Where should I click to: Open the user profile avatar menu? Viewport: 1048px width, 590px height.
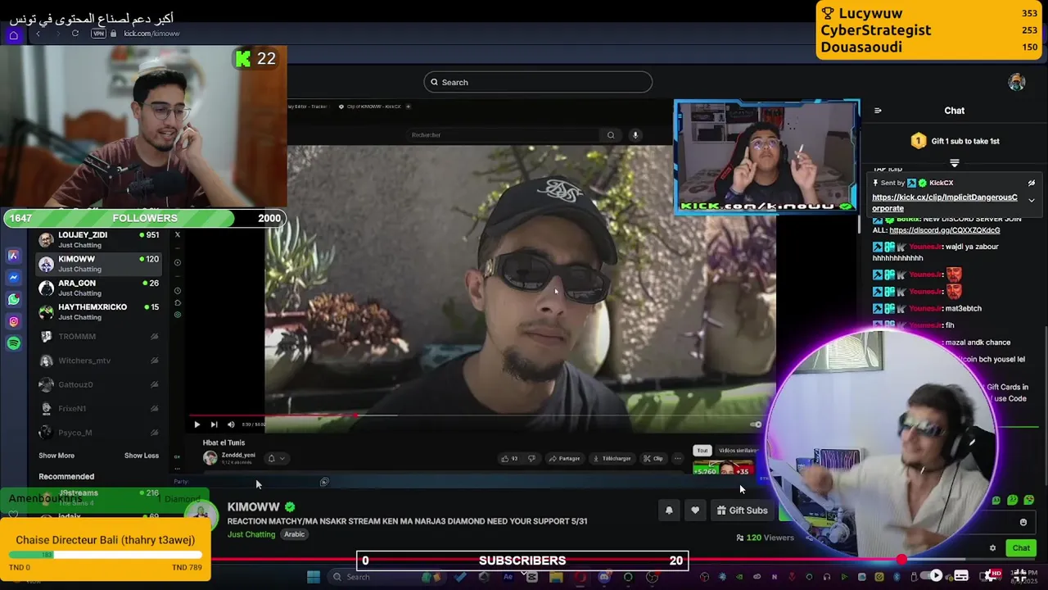tap(1016, 82)
